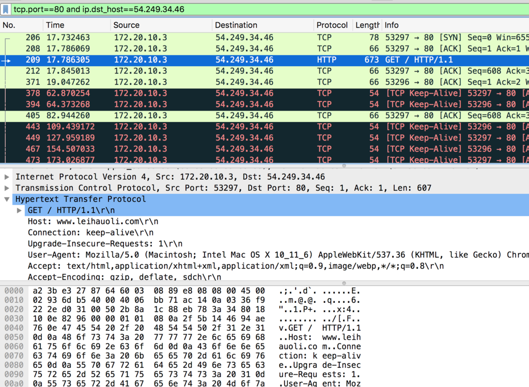Select the Accept: text/html header line
The height and width of the screenshot is (387, 529).
point(236,266)
